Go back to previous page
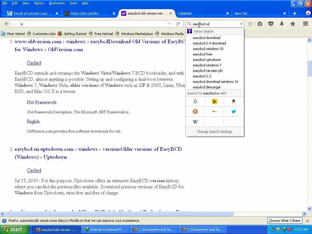The image size is (312, 234). (x=6, y=24)
